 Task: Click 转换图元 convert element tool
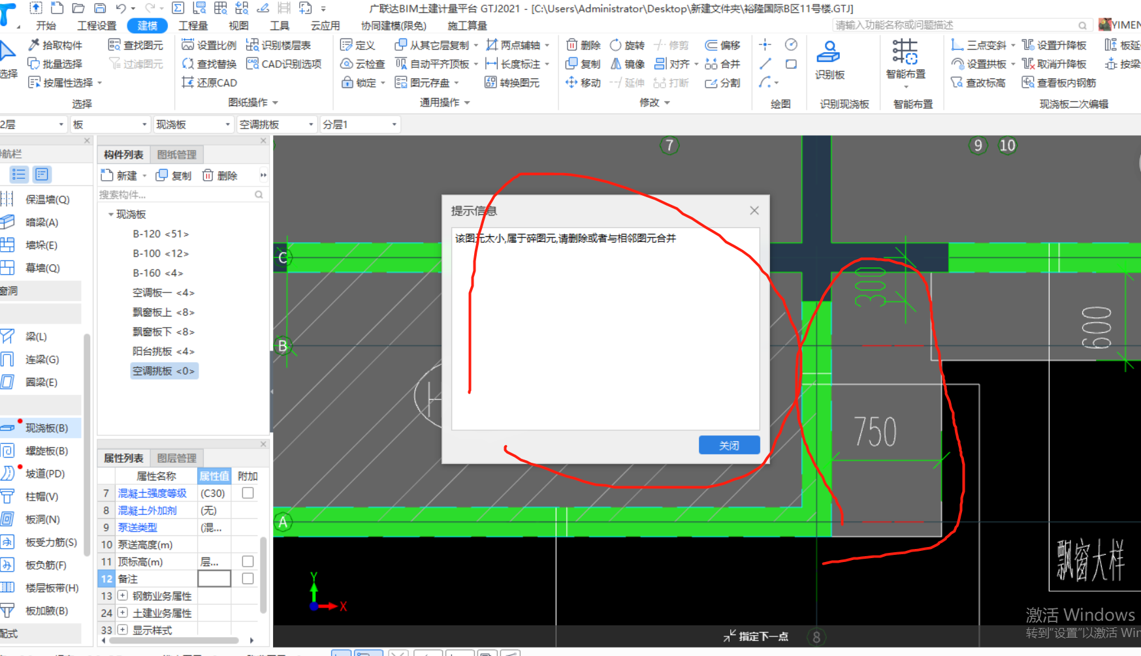coord(512,83)
